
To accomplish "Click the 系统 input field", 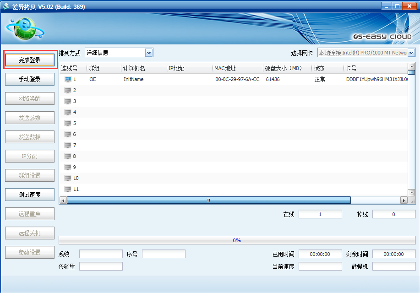I will click(101, 254).
